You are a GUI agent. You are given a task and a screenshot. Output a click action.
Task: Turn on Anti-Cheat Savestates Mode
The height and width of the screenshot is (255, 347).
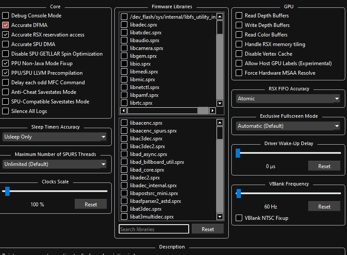click(6, 92)
